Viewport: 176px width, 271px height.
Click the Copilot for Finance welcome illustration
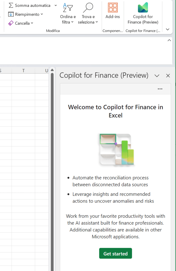click(116, 150)
